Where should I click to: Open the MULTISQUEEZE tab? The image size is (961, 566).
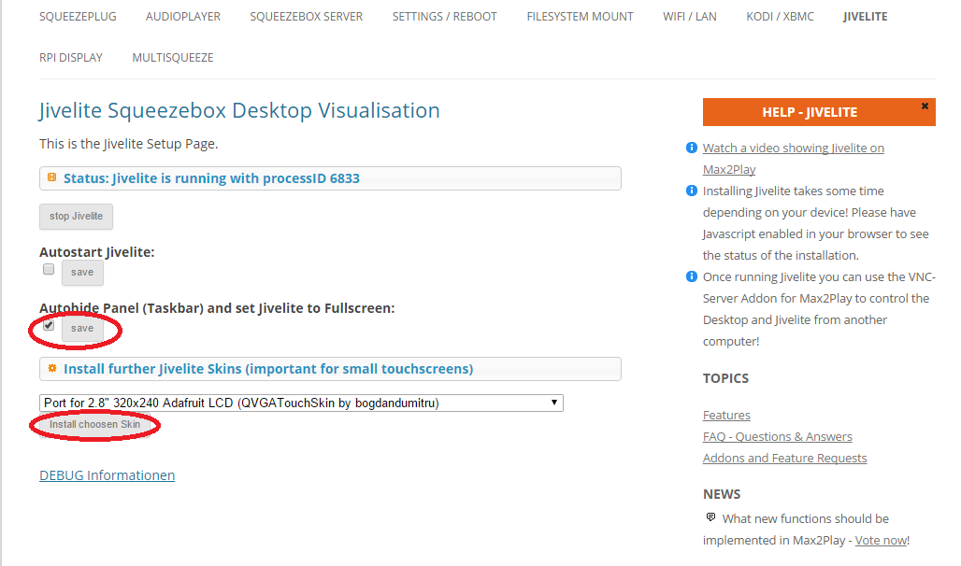[173, 58]
